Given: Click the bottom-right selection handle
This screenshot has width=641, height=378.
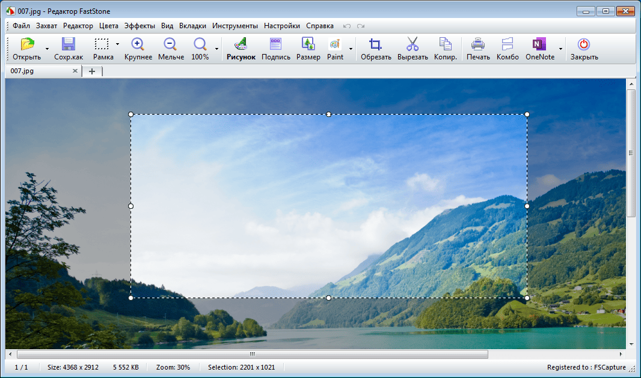Looking at the screenshot, I should coord(527,298).
